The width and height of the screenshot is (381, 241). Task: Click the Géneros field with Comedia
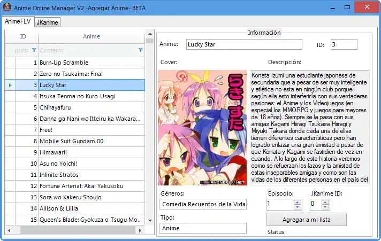tap(203, 204)
